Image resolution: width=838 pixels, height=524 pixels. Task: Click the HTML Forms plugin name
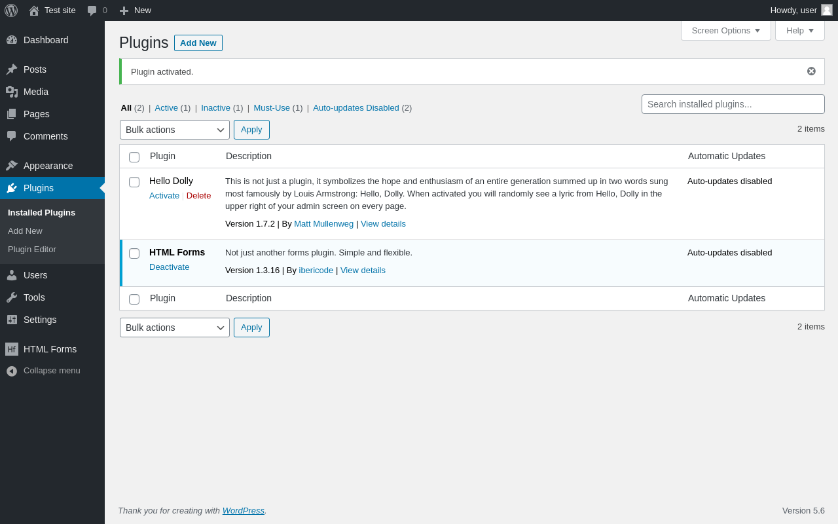177,252
